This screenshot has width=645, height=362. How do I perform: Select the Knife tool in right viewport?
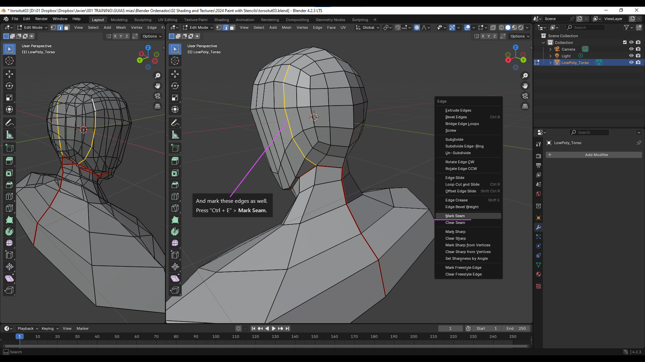coord(175,208)
